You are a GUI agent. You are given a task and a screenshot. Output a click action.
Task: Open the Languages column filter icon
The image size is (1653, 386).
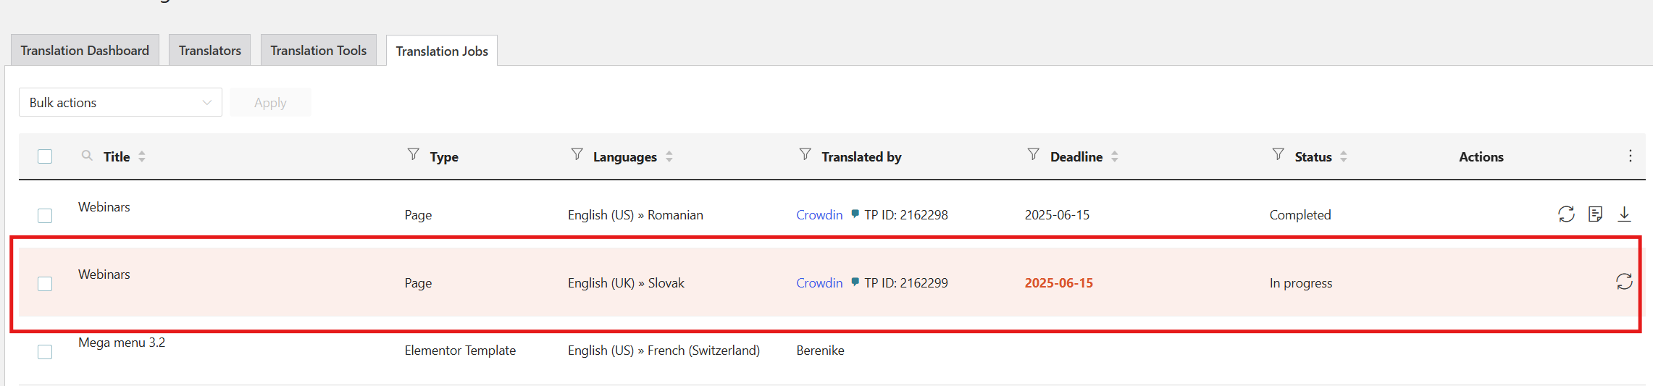[x=577, y=154]
